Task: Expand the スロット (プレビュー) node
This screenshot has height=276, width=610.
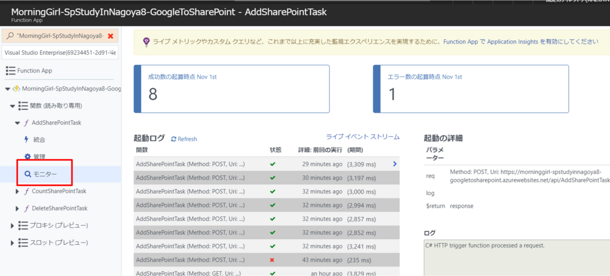Action: pos(13,243)
